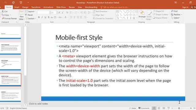Viewport: 196px width, 110px height.
Task: Switch to Slide Sorter view
Action: coord(159,108)
